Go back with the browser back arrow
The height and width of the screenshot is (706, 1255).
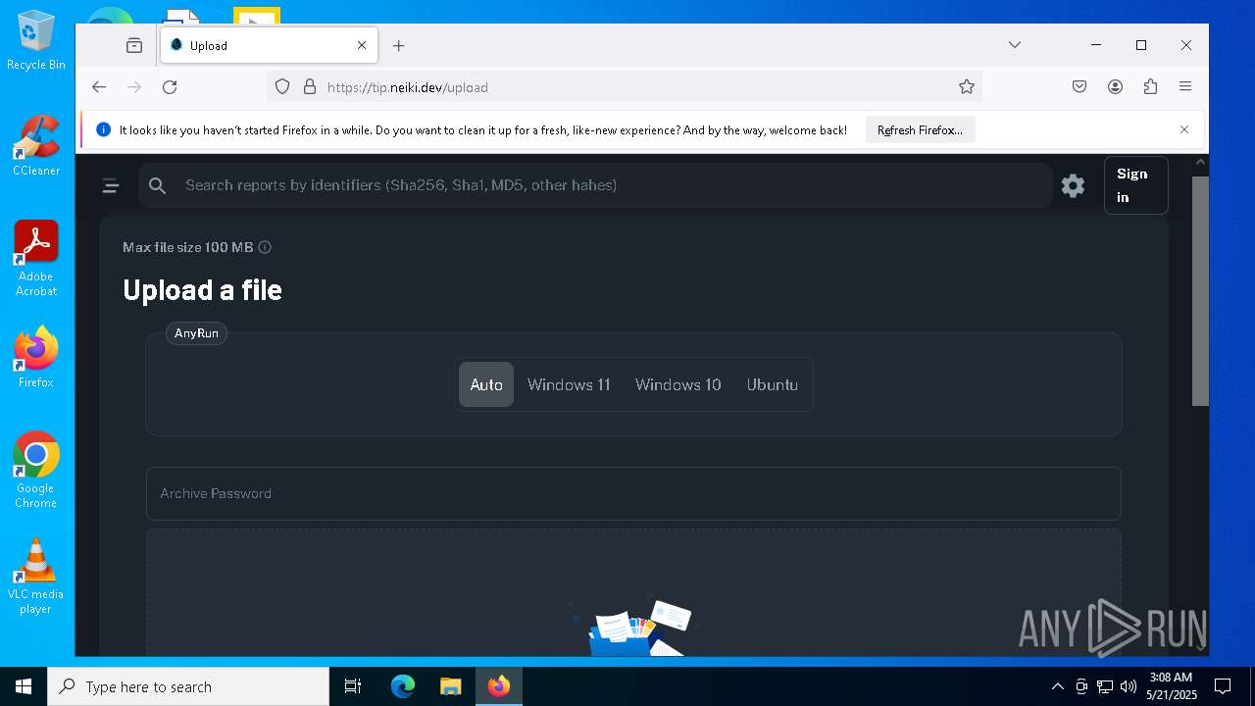(99, 87)
